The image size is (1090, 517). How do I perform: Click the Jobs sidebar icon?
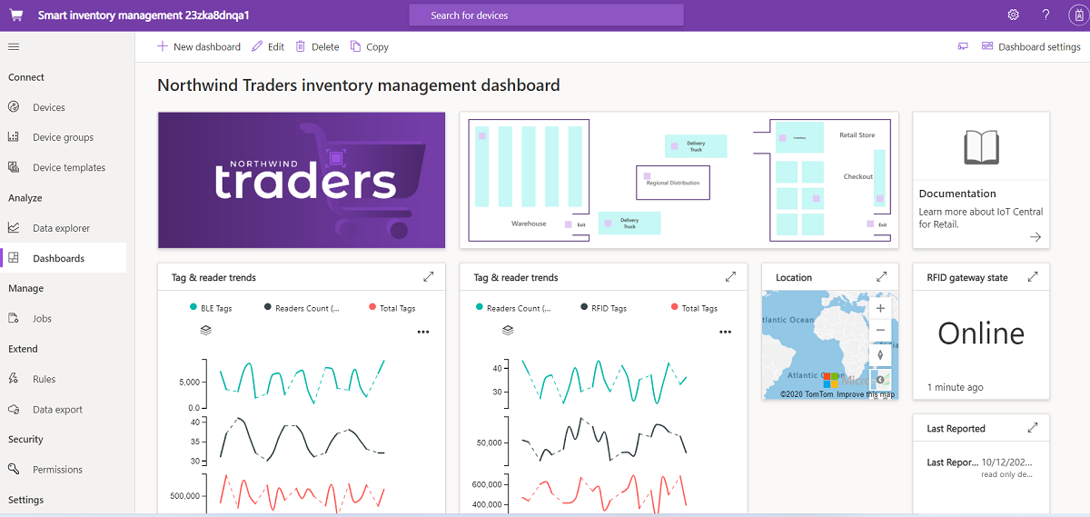tap(14, 319)
